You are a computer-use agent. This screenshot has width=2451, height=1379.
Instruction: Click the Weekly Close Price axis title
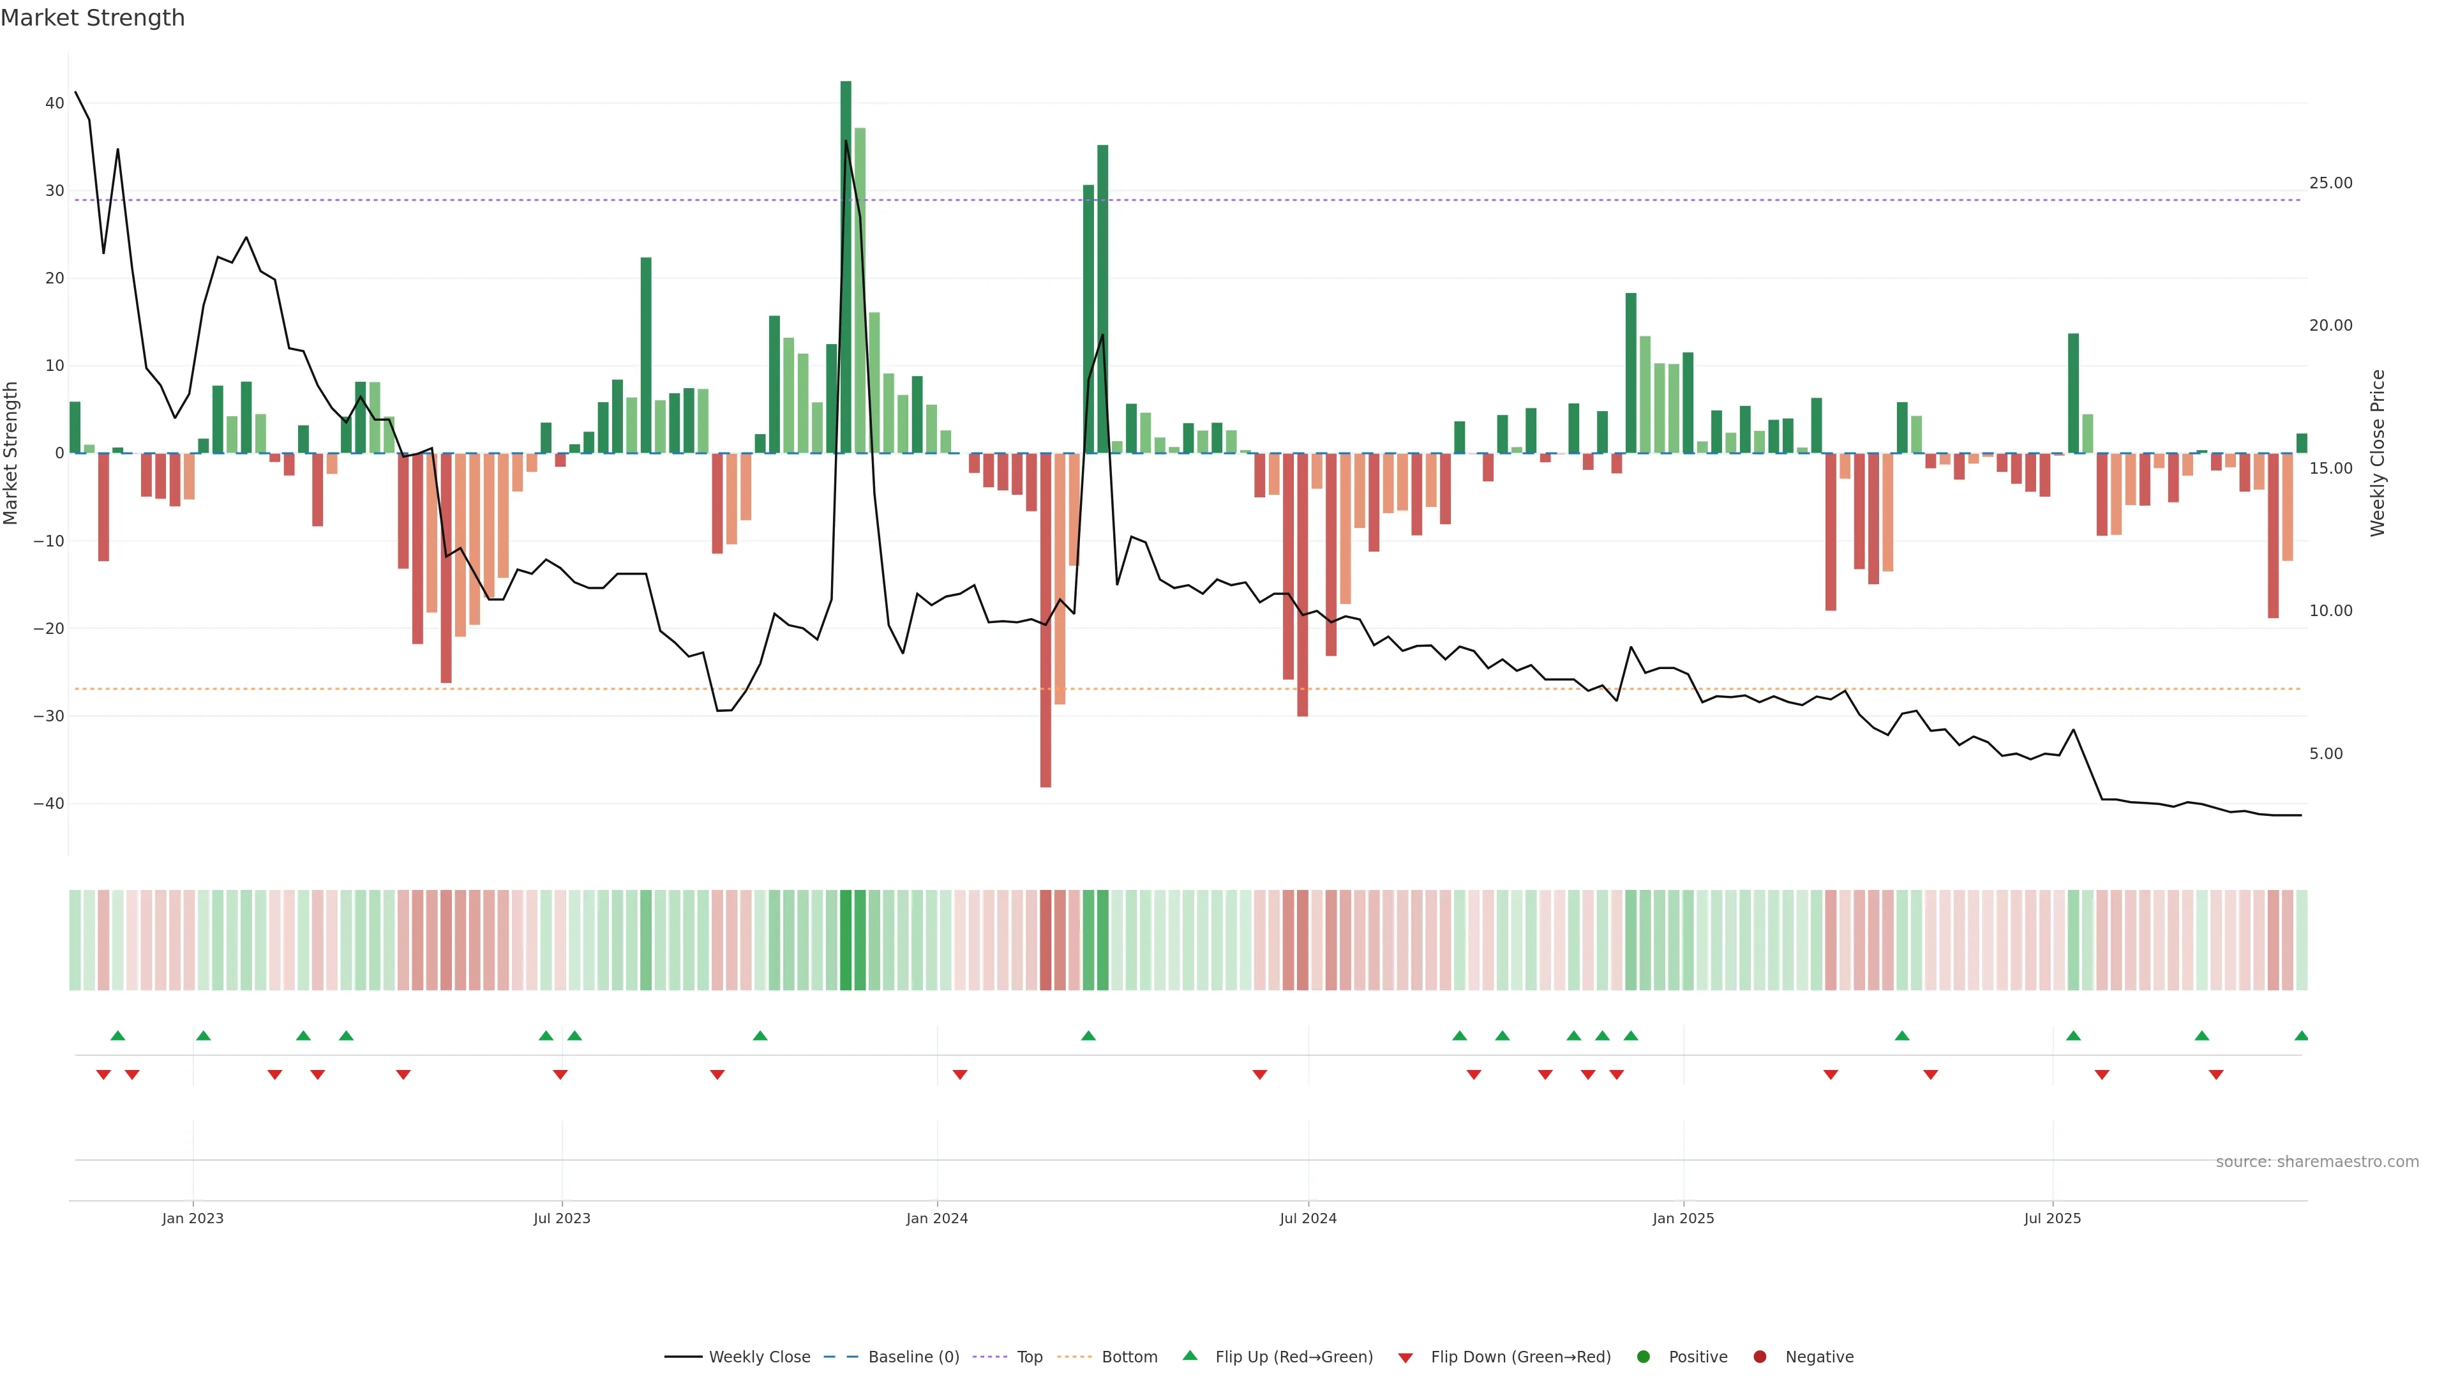coord(2378,453)
